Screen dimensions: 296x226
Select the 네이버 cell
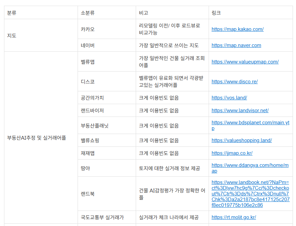pyautogui.click(x=107, y=45)
